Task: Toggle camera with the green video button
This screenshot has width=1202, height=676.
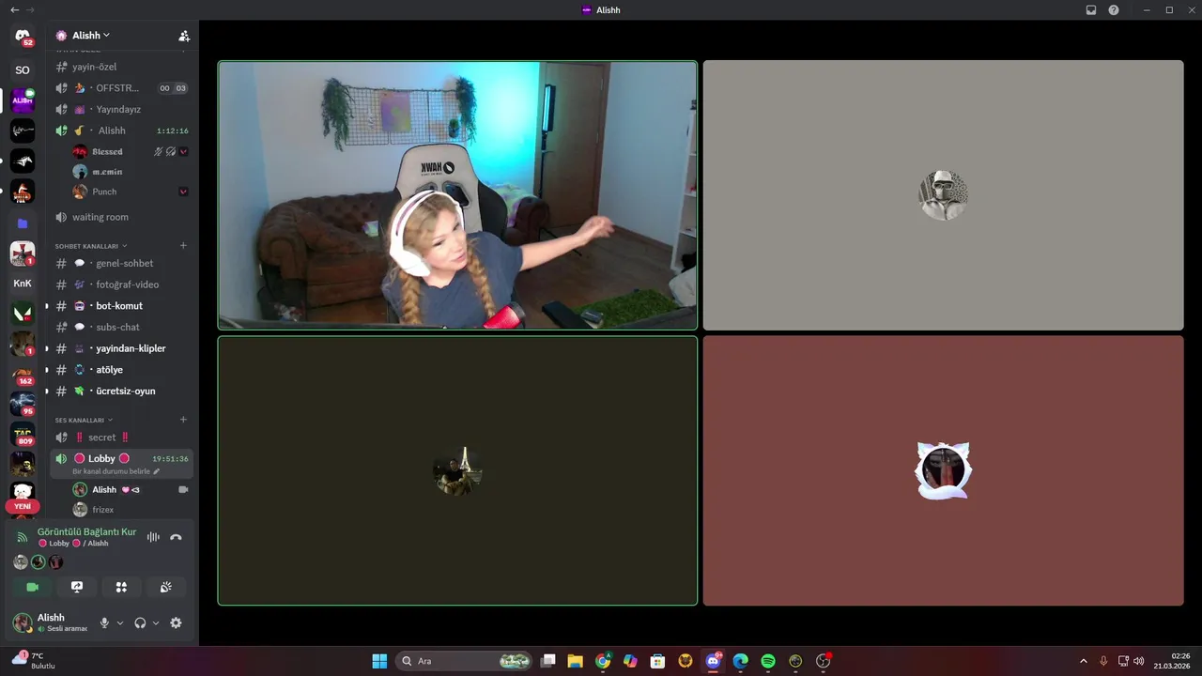Action: (x=33, y=587)
